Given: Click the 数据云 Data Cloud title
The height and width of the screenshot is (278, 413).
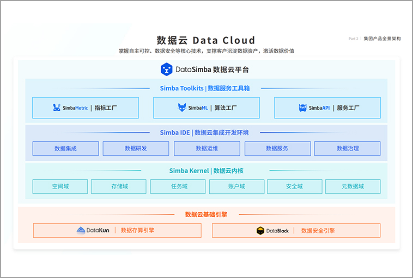Looking at the screenshot, I should [x=206, y=40].
